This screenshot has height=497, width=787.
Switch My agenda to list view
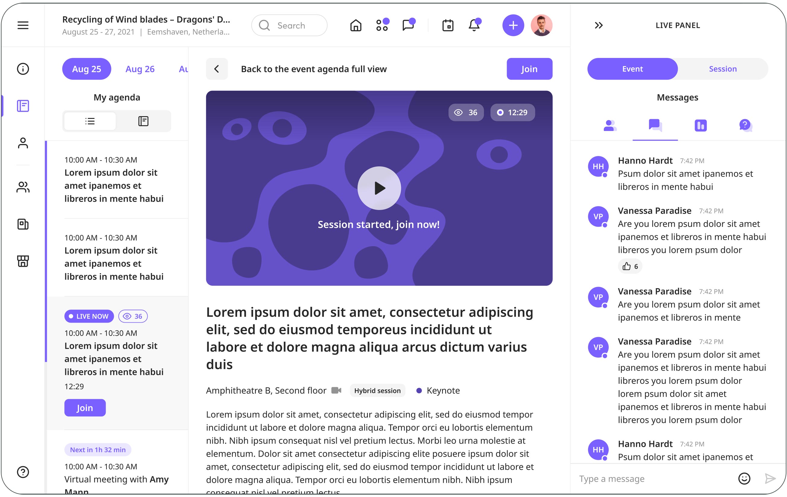point(90,121)
